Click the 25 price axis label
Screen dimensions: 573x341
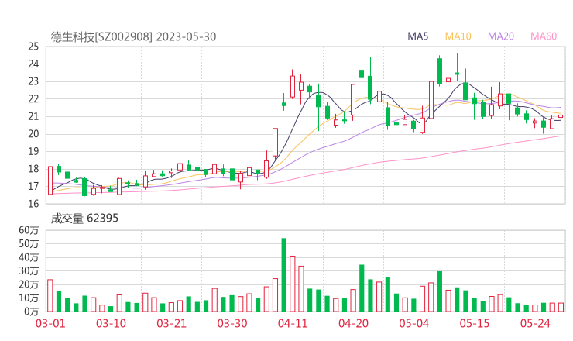(x=33, y=46)
